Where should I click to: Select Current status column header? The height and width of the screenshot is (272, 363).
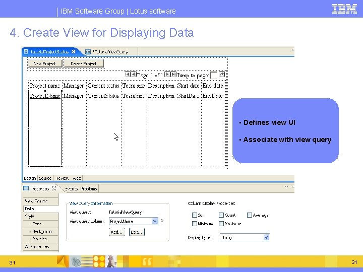(103, 86)
